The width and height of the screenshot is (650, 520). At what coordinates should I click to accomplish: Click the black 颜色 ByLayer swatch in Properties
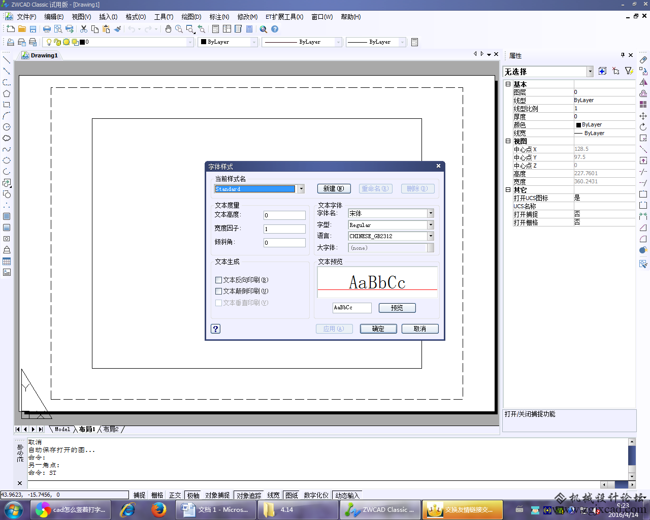pyautogui.click(x=578, y=125)
